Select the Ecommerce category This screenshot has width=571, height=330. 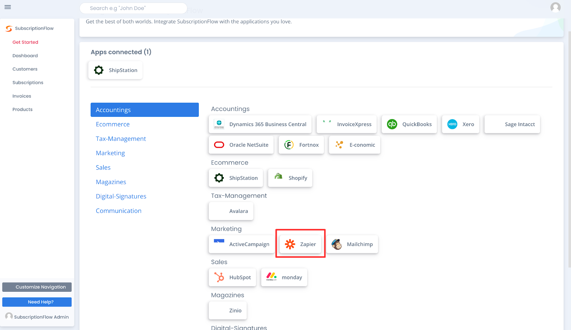pyautogui.click(x=113, y=124)
